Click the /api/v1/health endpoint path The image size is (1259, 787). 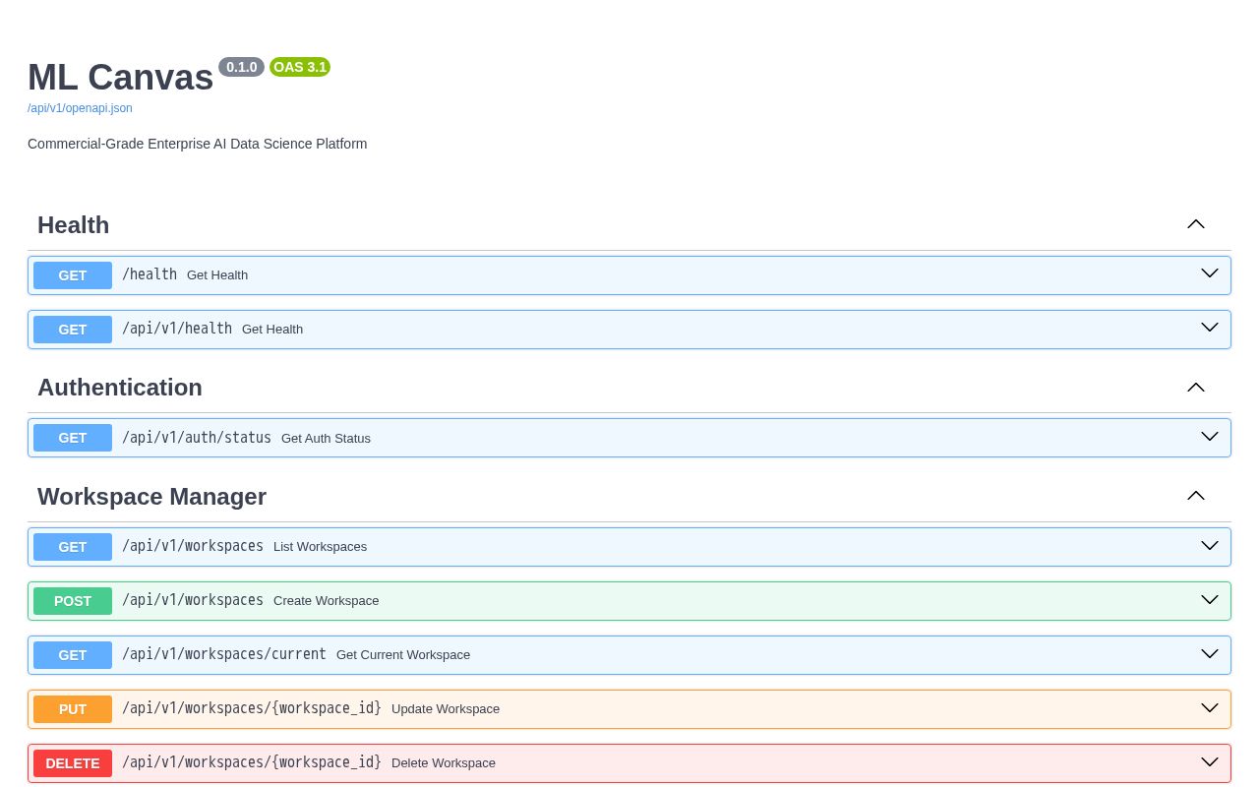click(177, 329)
